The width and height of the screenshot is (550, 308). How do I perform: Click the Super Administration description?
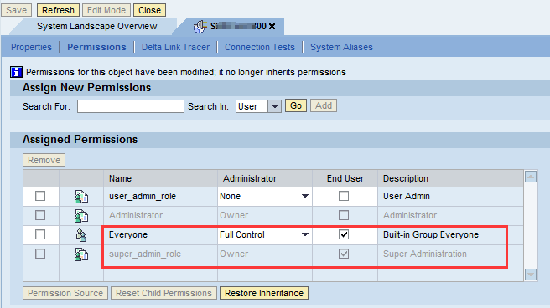[x=425, y=254]
